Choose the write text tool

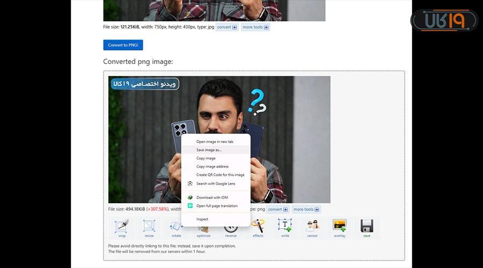(x=285, y=228)
